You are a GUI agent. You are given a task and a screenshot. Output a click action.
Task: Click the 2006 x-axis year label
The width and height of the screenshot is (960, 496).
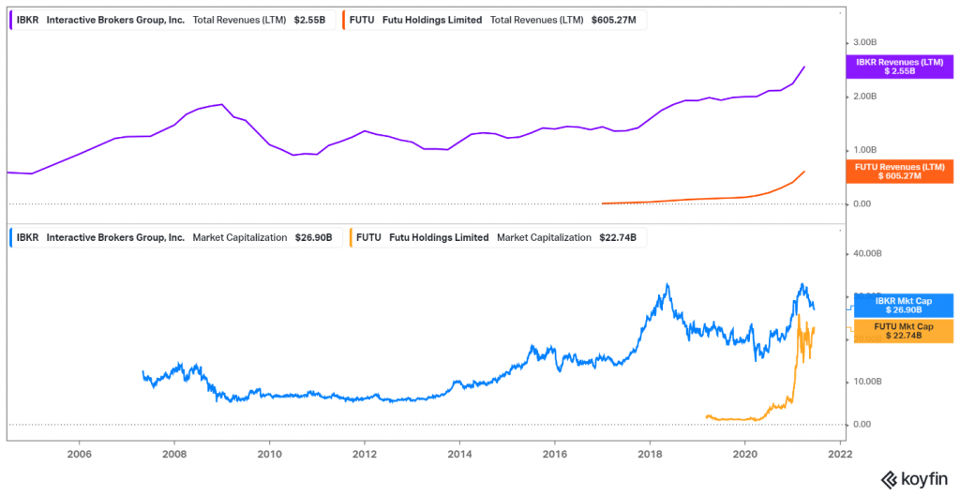[x=79, y=453]
